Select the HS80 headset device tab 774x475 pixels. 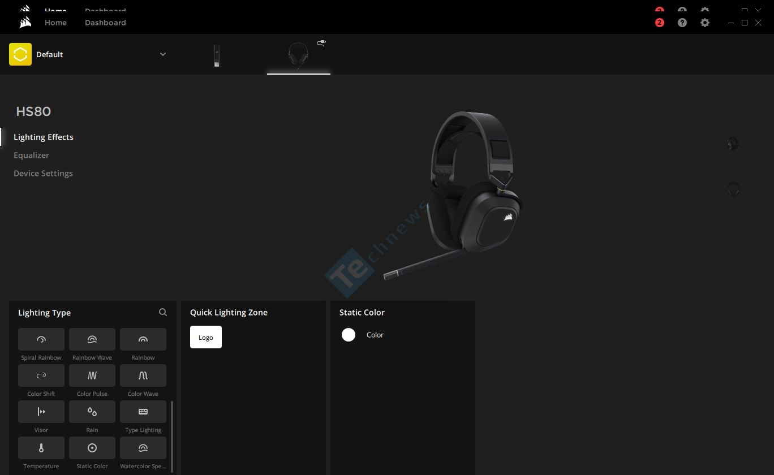point(298,55)
